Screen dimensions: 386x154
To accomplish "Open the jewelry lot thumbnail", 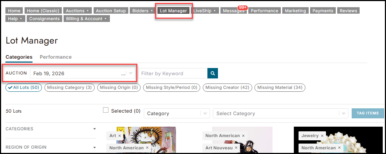I will point(338,140).
